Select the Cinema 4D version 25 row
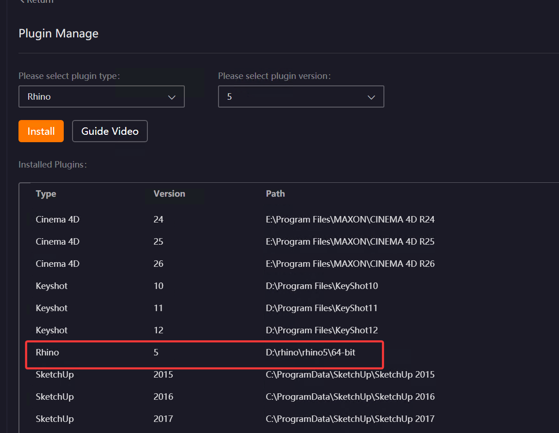This screenshot has width=559, height=433. pos(289,241)
